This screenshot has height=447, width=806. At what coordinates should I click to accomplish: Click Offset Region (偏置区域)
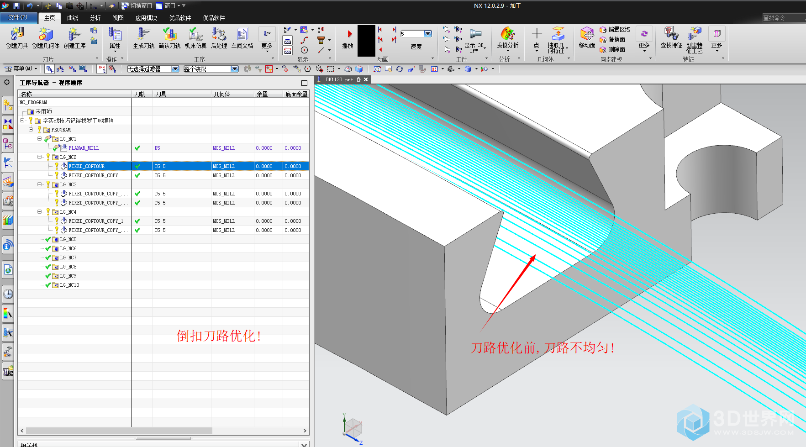point(615,29)
